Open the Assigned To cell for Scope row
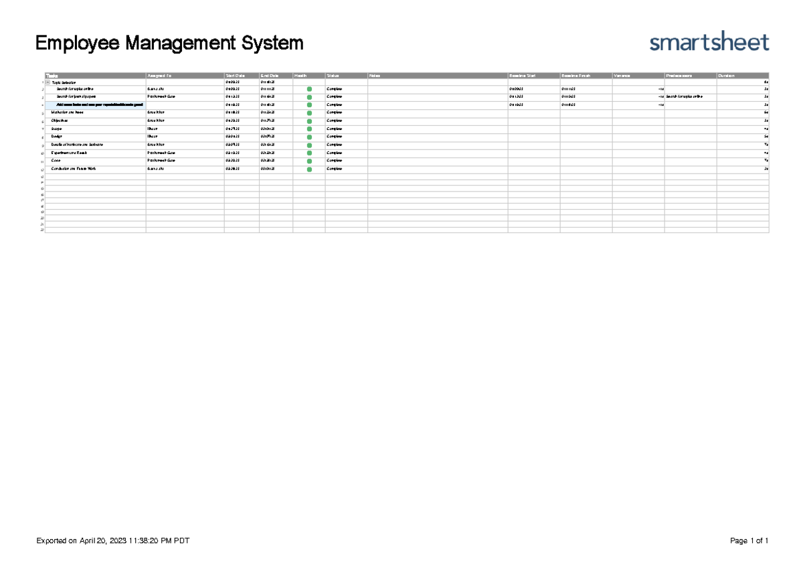The height and width of the screenshot is (568, 803). pyautogui.click(x=181, y=128)
